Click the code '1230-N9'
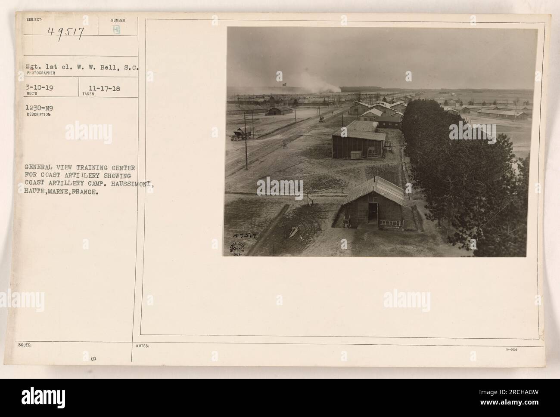Viewport: 560px width, 417px height. point(39,109)
